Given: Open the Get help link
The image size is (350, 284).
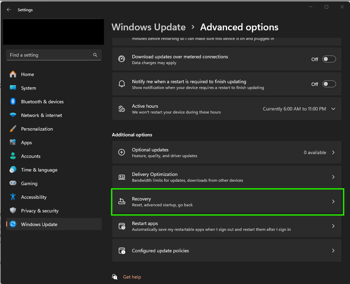Looking at the screenshot, I should coord(132,277).
